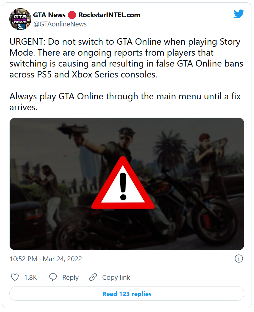Click the Reply text label

(x=70, y=277)
